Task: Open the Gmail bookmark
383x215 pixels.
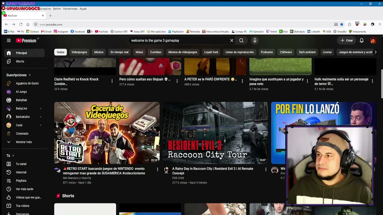Action: click(x=46, y=31)
